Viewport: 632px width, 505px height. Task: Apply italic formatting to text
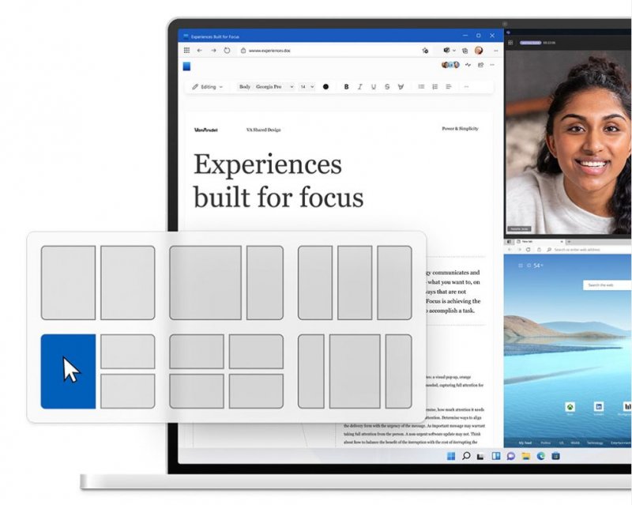(x=359, y=87)
